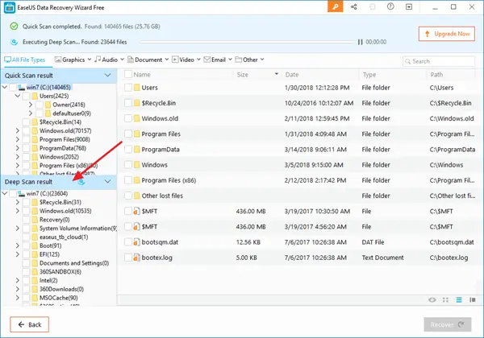Click the Quick Scan completed check icon
Viewport: 484px width, 338px height.
14,27
